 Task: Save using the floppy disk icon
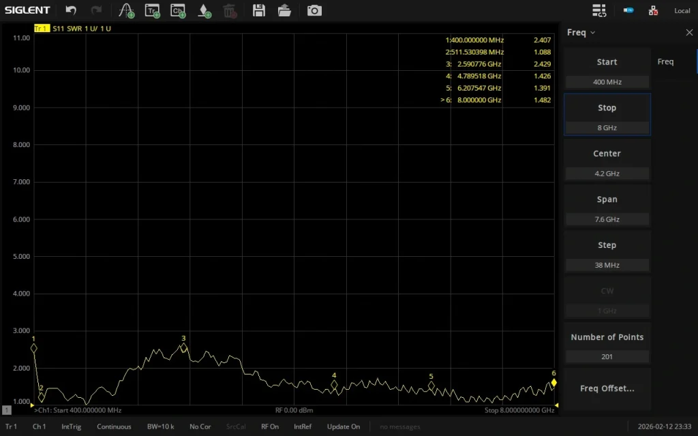point(258,10)
